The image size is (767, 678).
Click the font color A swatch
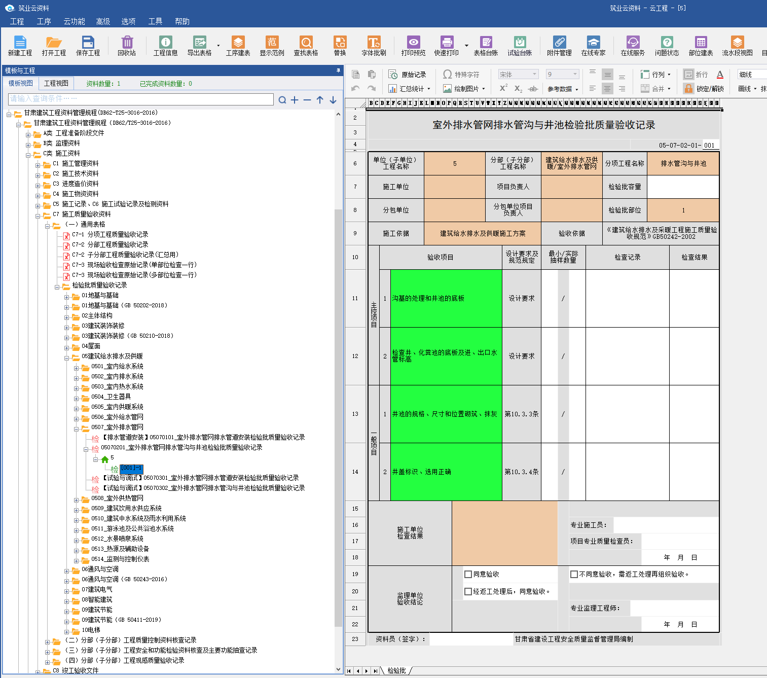click(720, 75)
